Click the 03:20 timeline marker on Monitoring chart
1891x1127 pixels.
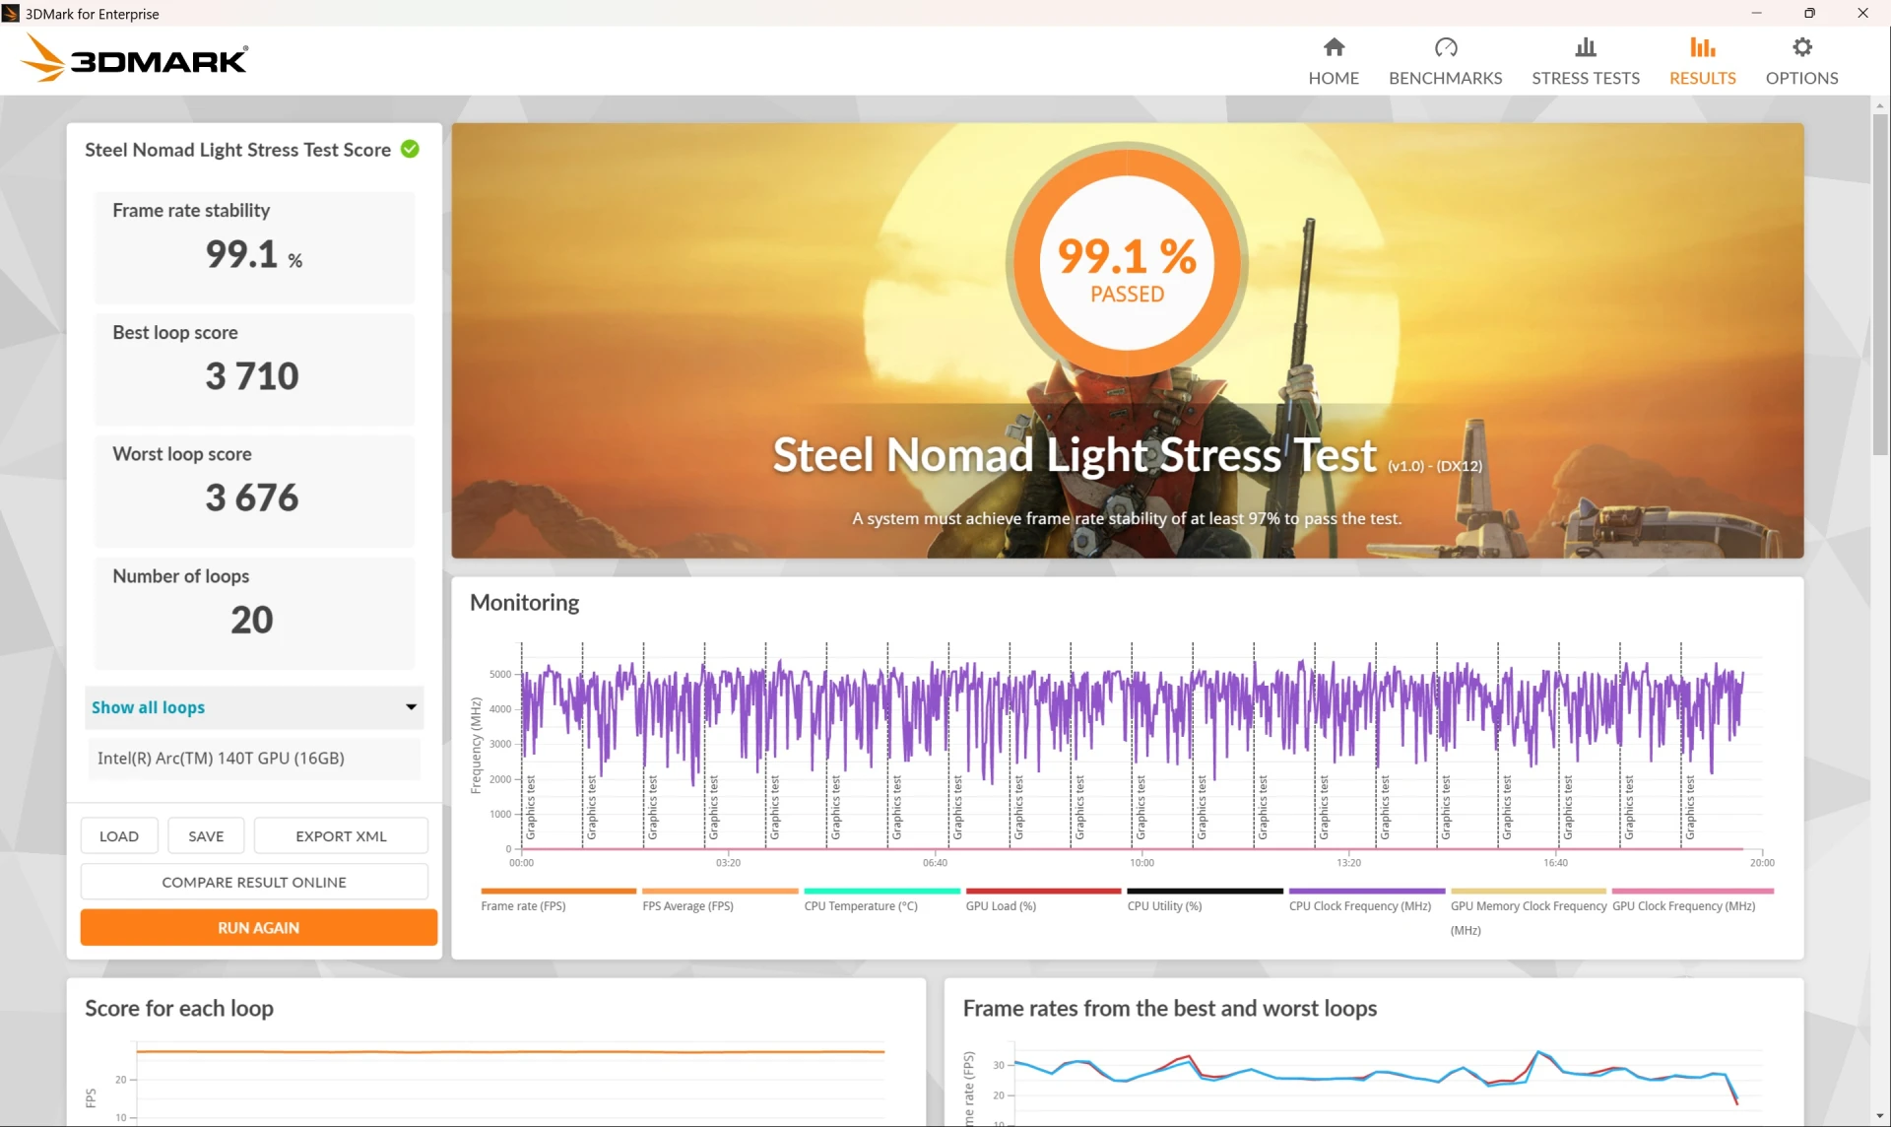[728, 863]
